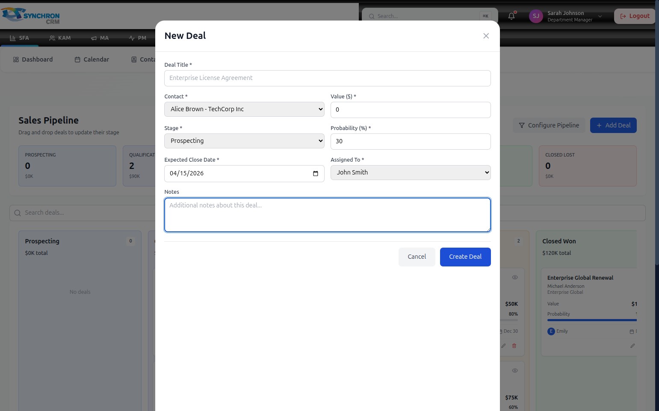Click the Notes text area
Viewport: 659px width, 411px height.
[x=327, y=215]
